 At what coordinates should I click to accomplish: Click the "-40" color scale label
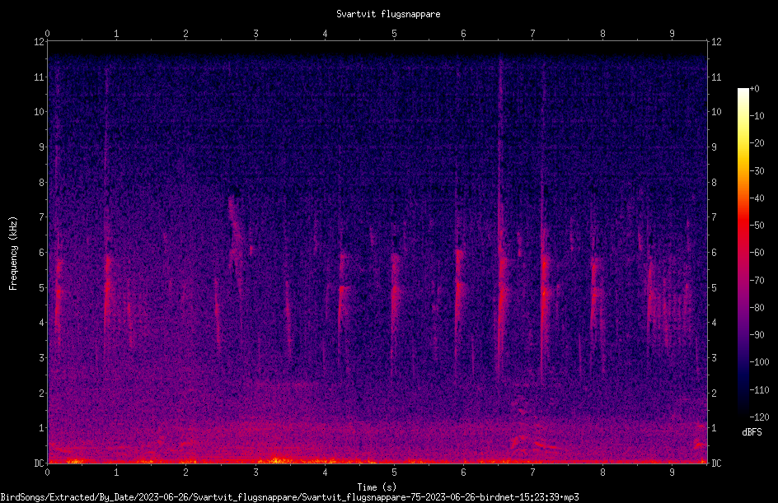point(757,198)
